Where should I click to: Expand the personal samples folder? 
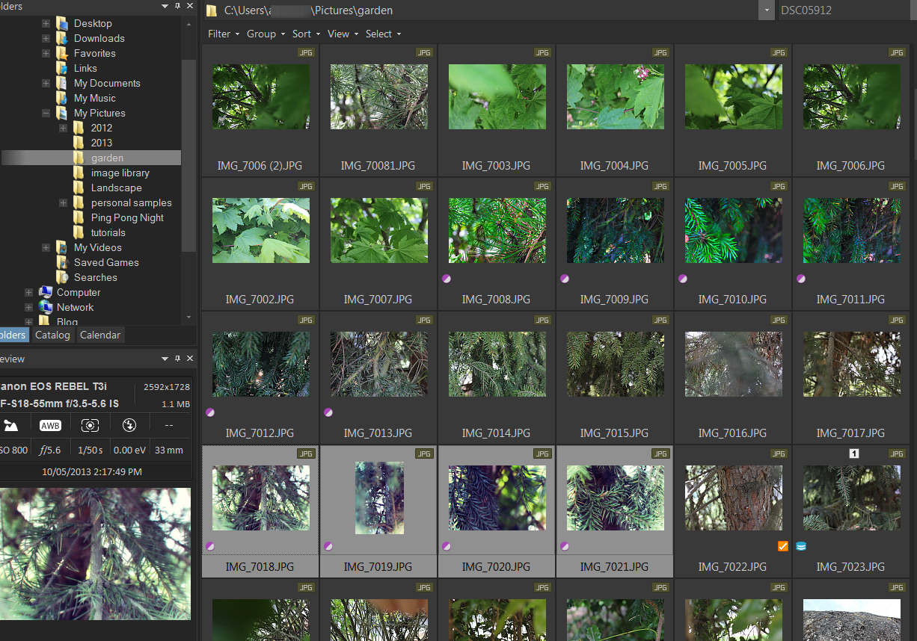pyautogui.click(x=63, y=202)
